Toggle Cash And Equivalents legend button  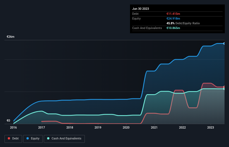(x=64, y=139)
